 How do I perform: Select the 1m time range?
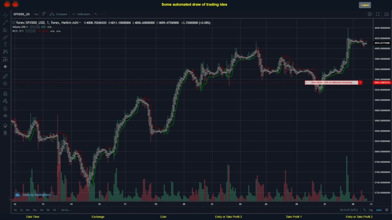(41, 210)
